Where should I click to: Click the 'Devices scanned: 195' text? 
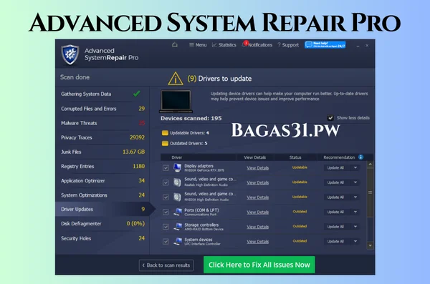(191, 118)
